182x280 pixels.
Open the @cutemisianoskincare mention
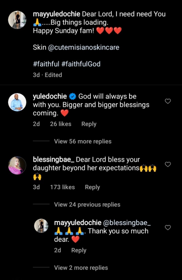point(83,47)
